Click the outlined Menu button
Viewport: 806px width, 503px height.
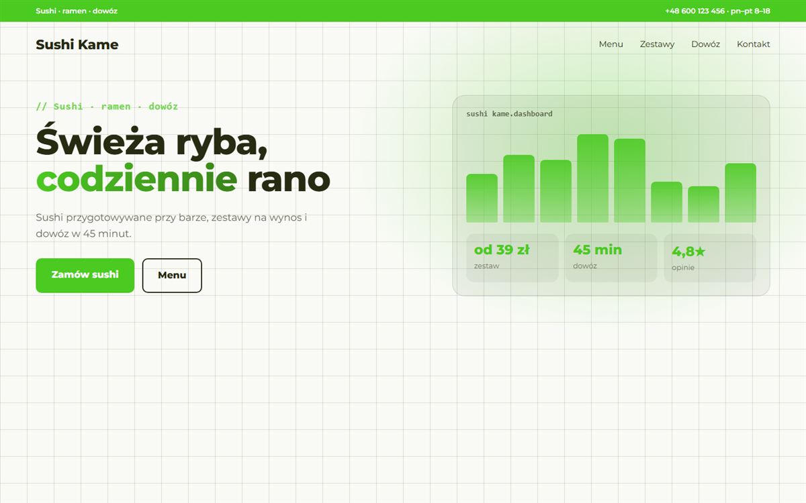click(x=172, y=275)
